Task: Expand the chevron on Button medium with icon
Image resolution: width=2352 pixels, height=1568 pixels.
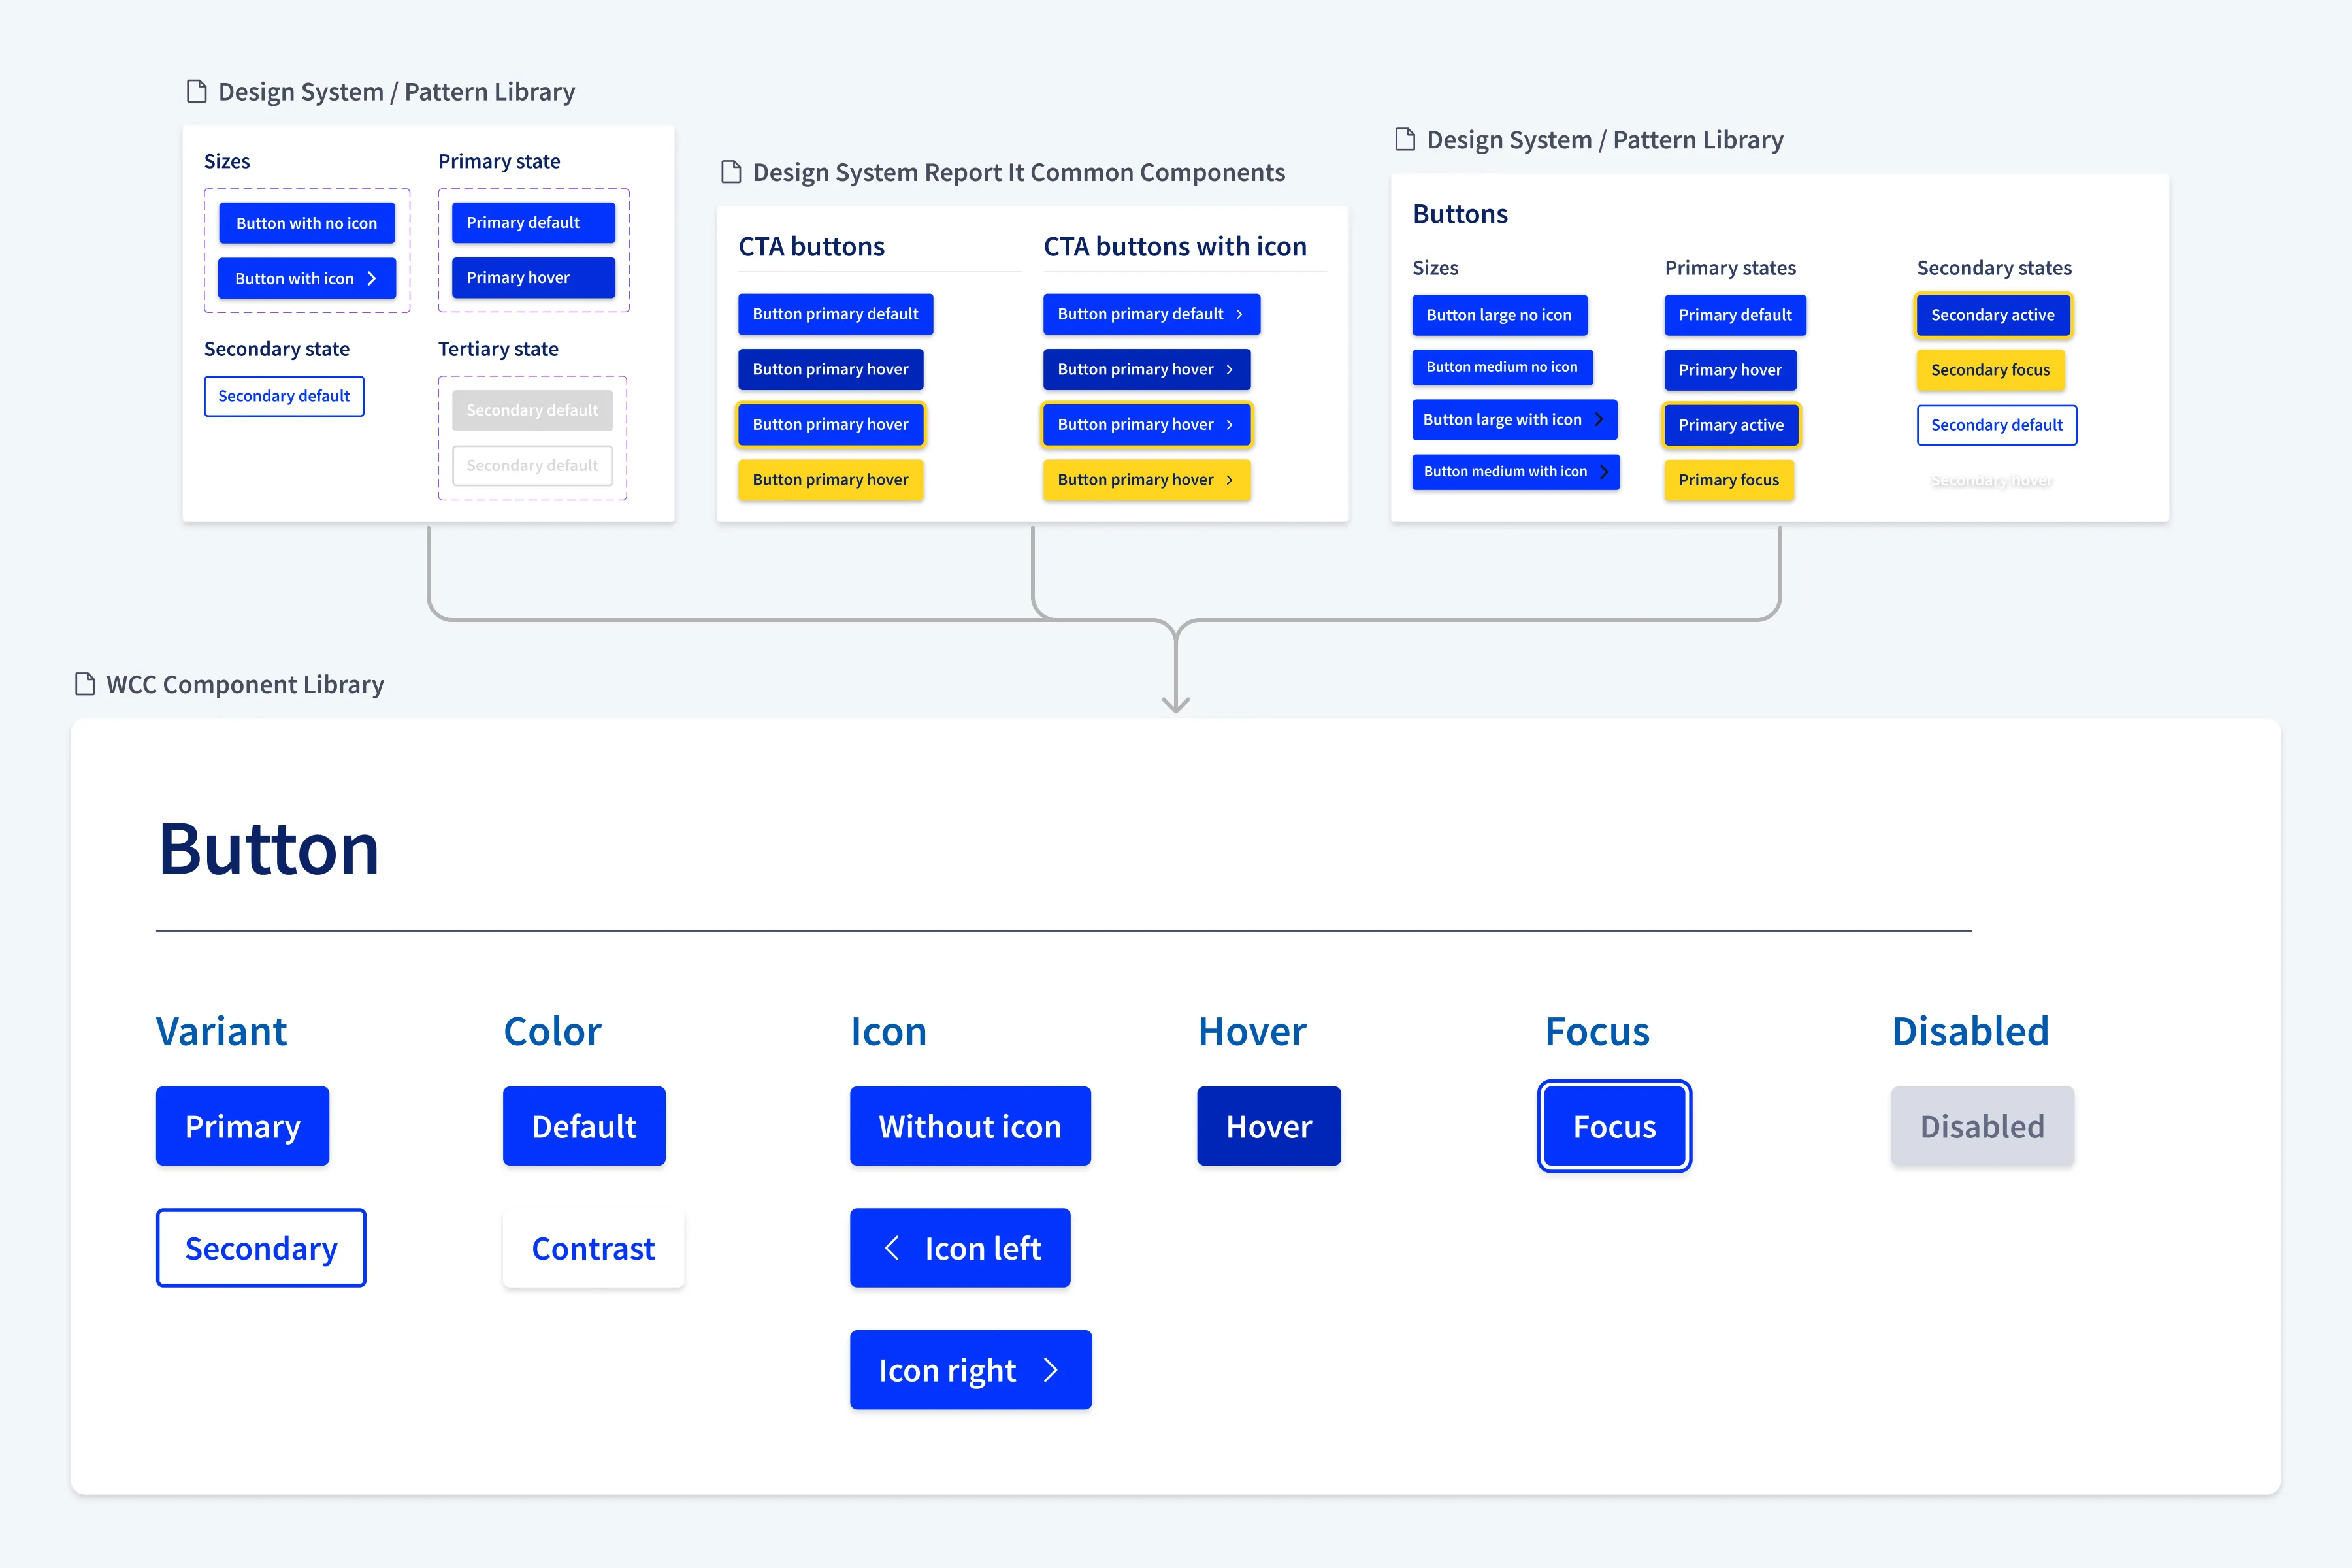Action: pos(1603,471)
